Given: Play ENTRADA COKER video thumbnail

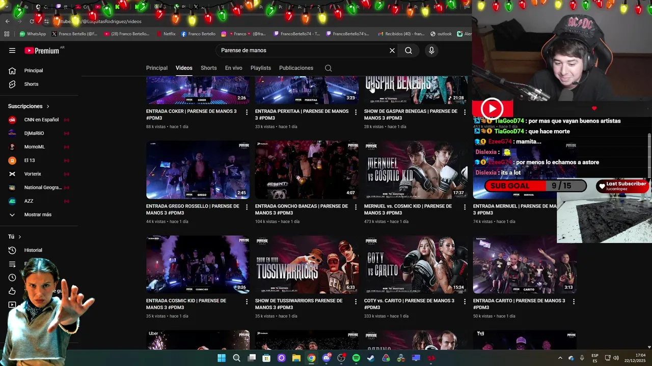Looking at the screenshot, I should point(198,90).
